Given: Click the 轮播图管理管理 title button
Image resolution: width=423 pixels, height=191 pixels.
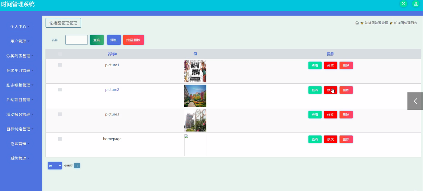Looking at the screenshot, I should 63,23.
